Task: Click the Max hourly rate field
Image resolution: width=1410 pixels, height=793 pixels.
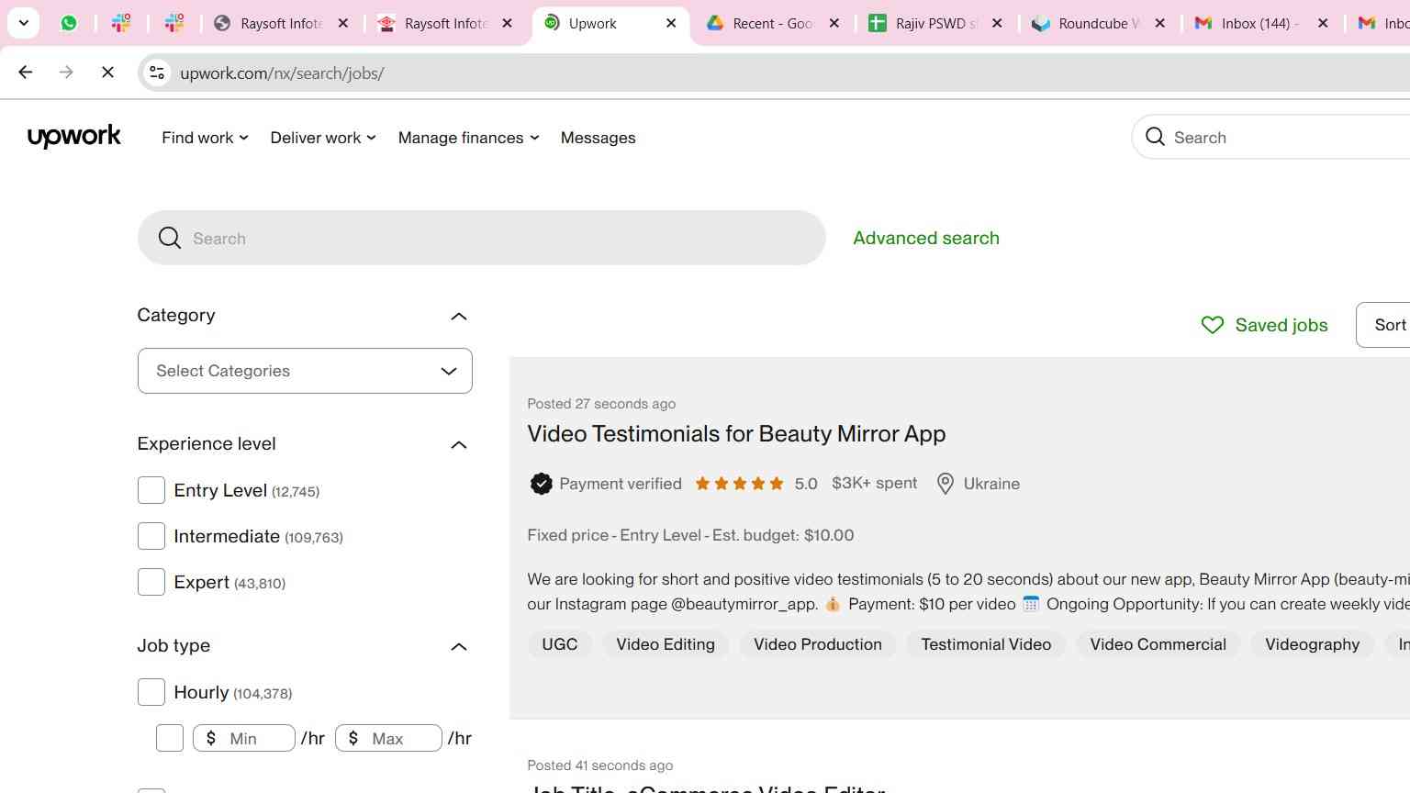Action: point(389,738)
